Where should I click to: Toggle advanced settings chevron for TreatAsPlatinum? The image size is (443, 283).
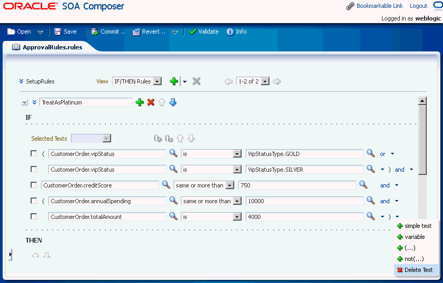tap(35, 102)
